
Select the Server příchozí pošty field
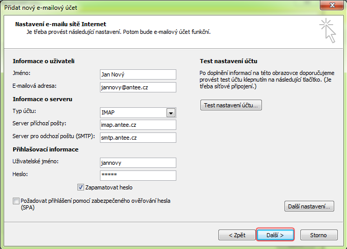tap(138, 125)
